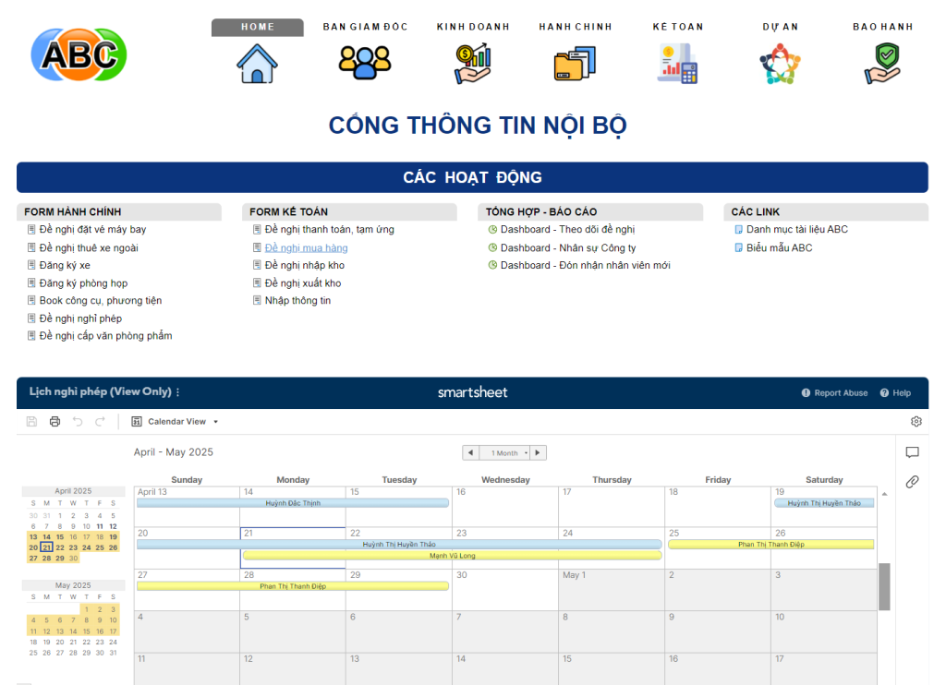Open the Đề nghị mua hàng link
The image size is (946, 685).
pos(306,247)
